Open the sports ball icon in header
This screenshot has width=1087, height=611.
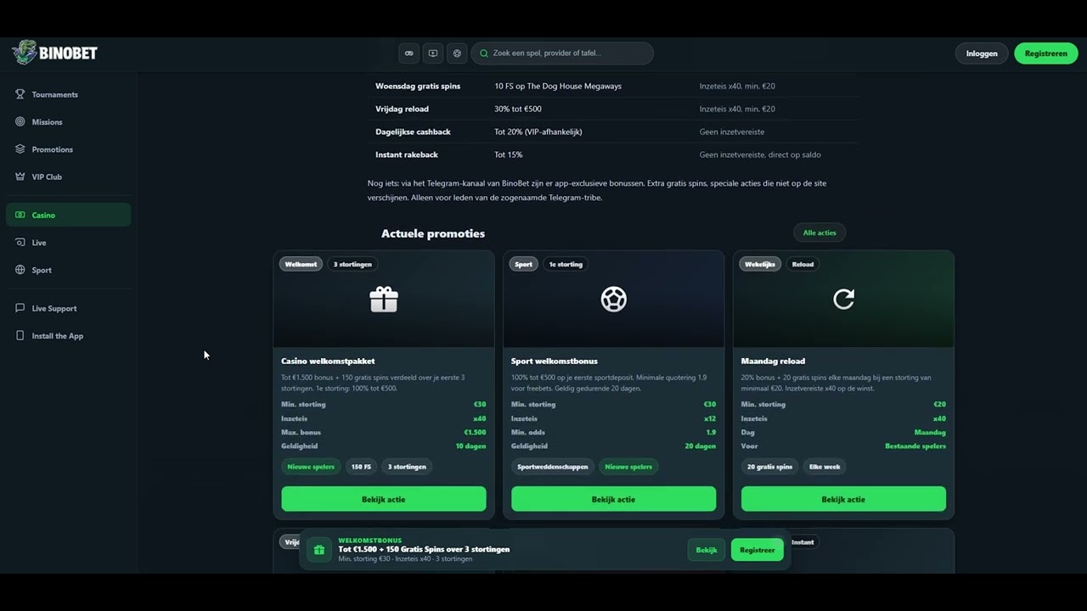coord(457,53)
